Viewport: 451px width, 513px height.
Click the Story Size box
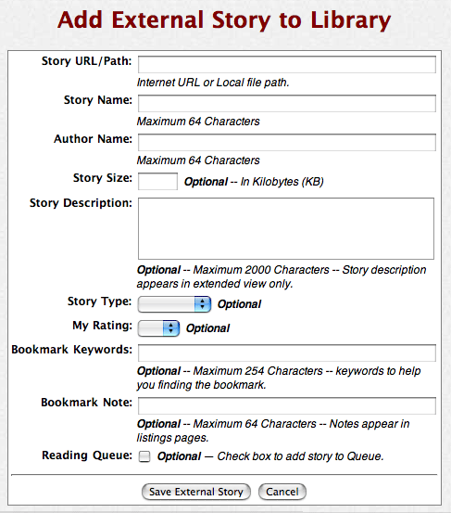[x=157, y=181]
